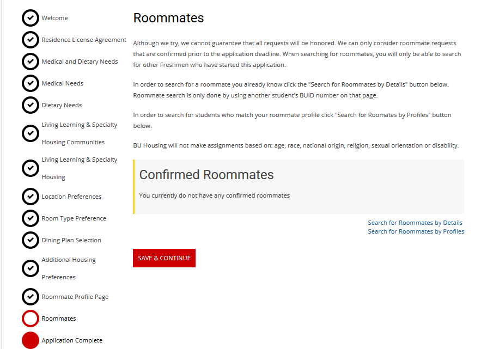Viewport: 481px width, 349px height.
Task: Select the Roommates step label in sidebar
Action: point(59,319)
